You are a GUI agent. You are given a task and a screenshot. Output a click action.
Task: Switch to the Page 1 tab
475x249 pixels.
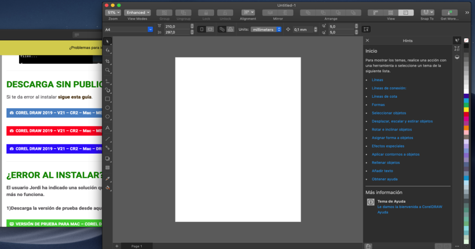137,246
